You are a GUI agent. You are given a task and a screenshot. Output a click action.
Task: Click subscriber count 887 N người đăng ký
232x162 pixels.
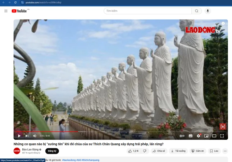click(31, 153)
